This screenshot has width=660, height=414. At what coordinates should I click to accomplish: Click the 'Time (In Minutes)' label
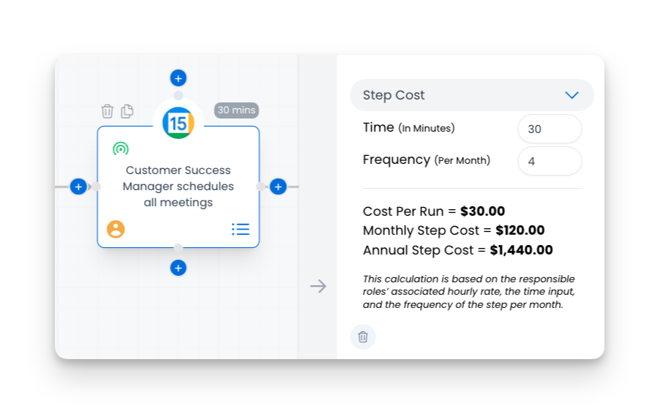pyautogui.click(x=409, y=127)
